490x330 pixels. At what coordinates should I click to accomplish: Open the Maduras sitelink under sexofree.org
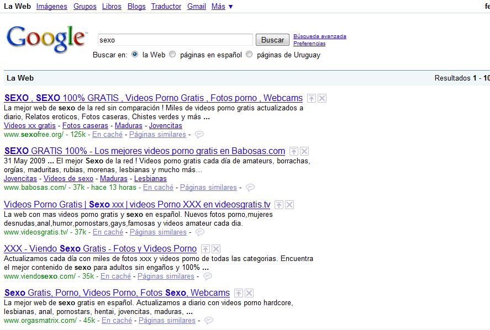128,126
